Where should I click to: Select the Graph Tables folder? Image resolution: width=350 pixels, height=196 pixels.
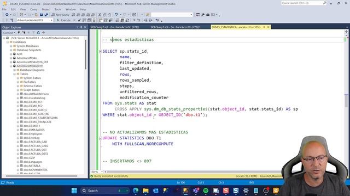(31, 90)
